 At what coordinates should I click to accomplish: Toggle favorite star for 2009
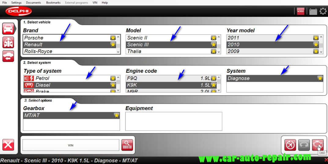point(316,51)
